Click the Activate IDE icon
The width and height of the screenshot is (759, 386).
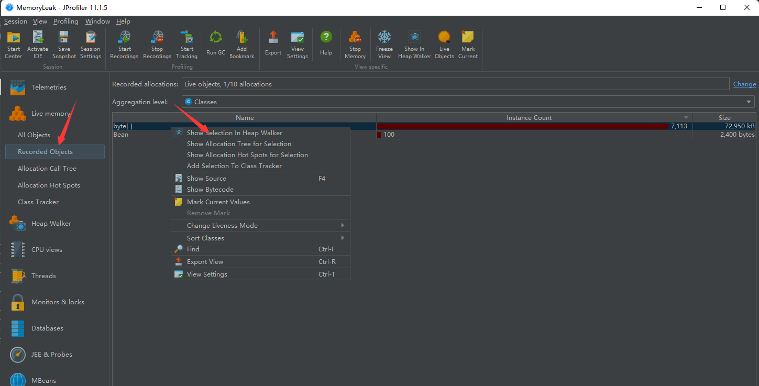[x=38, y=38]
